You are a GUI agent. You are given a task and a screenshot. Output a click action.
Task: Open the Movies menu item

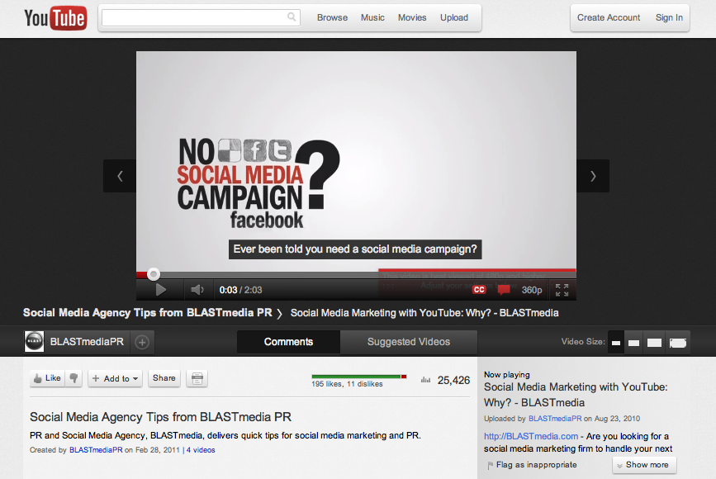pos(412,17)
